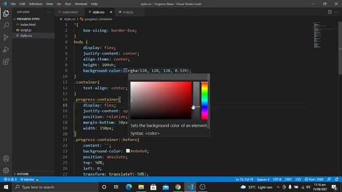
Task: Open the Search view in activity bar
Action: 6,25
